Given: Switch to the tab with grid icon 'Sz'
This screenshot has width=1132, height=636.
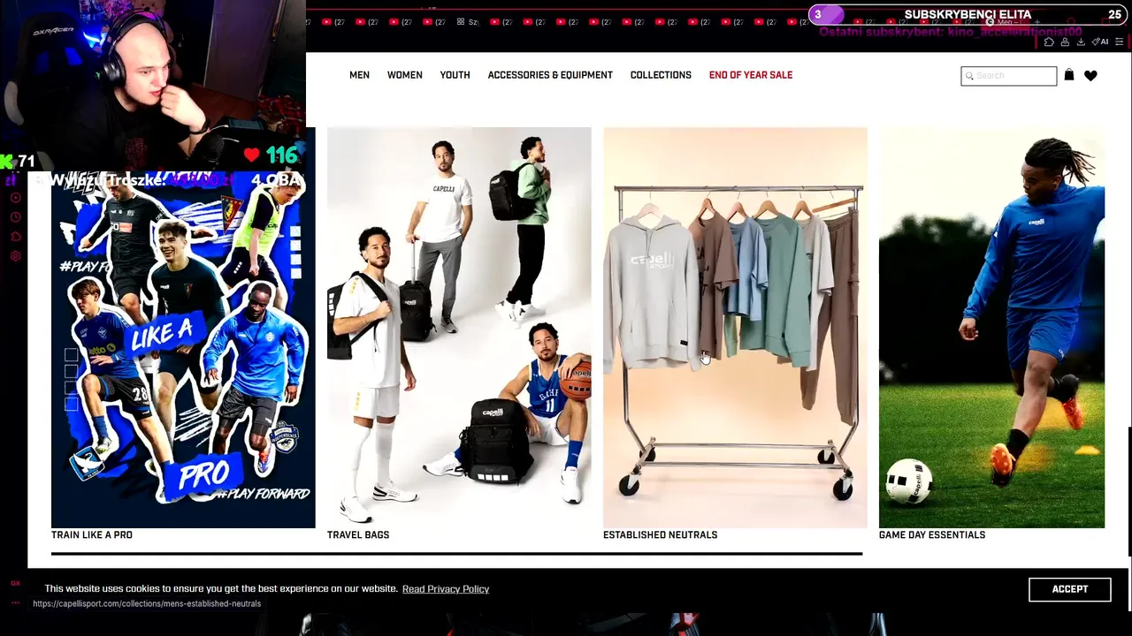Looking at the screenshot, I should [468, 22].
